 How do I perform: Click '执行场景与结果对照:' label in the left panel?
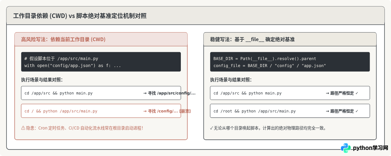click(42, 80)
